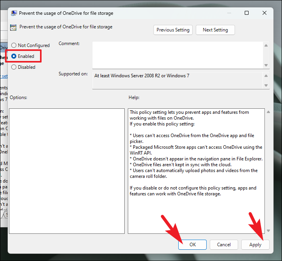Viewport: 282px width, 261px height.
Task: Click the 'Comment:' label
Action: click(x=69, y=43)
